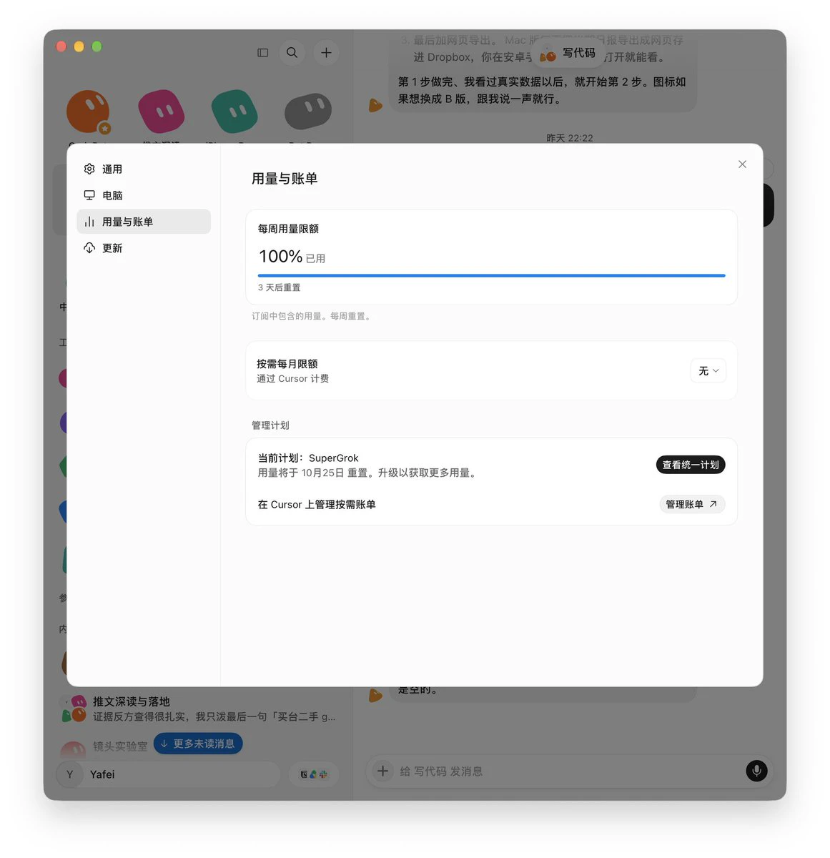
Task: Click the plus icon beside the search button
Action: 326,53
